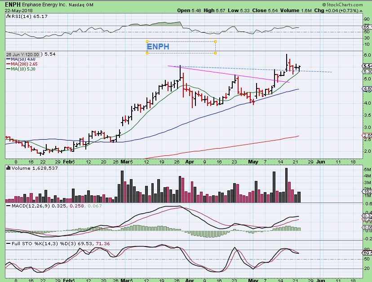Click the Nasdaq GM exchange label

pos(81,5)
